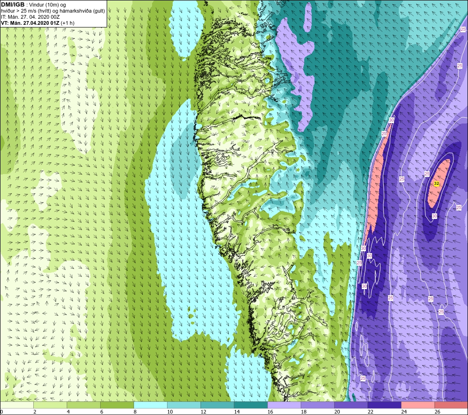This screenshot has width=468, height=415.
Task: Click the 'Vindur (10m) og' header text
Action: point(47,5)
